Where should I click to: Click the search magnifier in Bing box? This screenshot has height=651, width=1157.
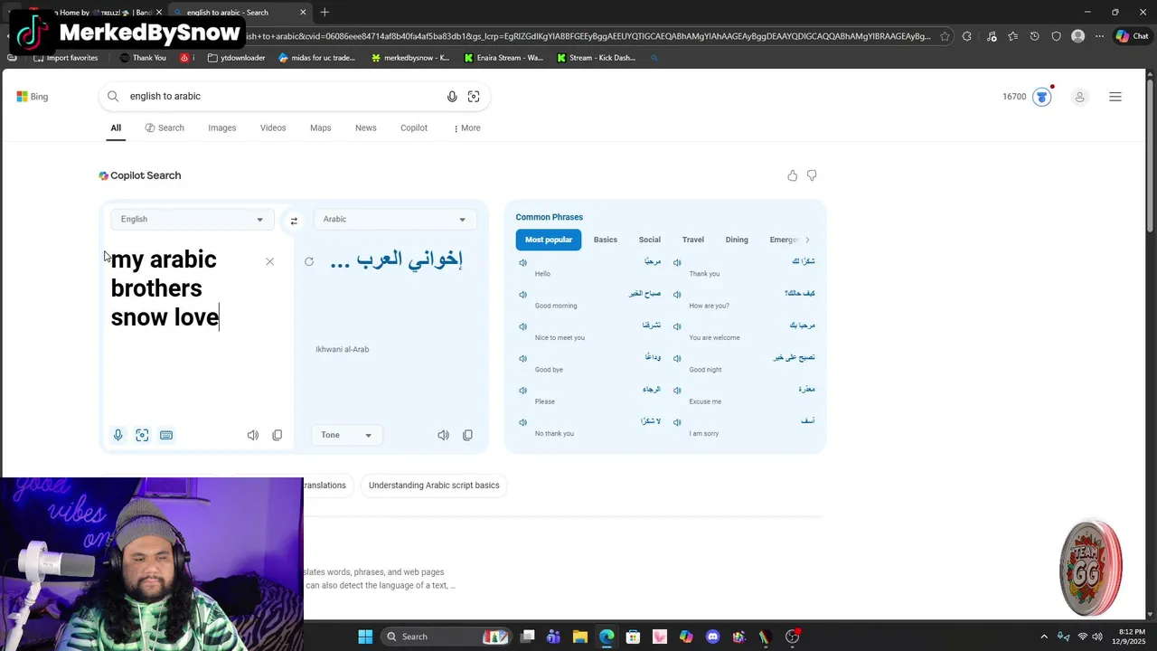pos(113,96)
